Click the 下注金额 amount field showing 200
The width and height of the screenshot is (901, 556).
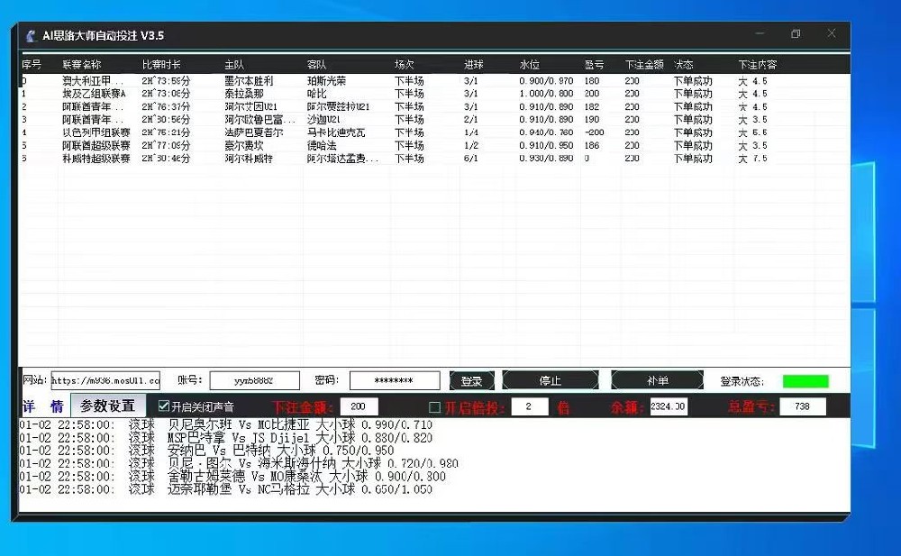[x=358, y=406]
